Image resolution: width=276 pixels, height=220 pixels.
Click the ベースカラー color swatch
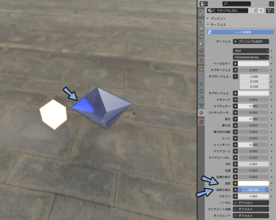253,64
